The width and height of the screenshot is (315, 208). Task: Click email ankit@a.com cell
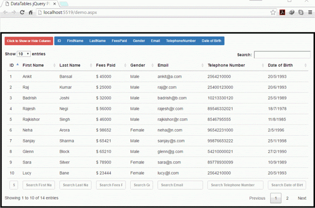click(x=170, y=76)
